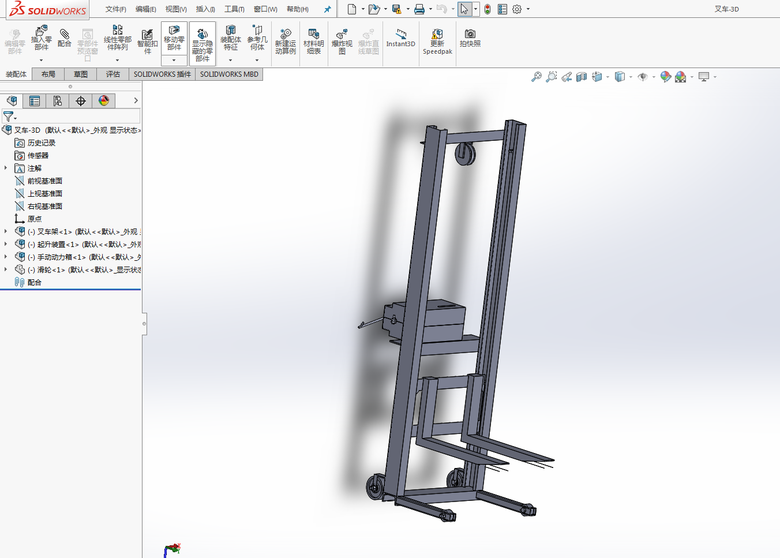Open the 文件(F) menu
780x558 pixels.
point(116,9)
